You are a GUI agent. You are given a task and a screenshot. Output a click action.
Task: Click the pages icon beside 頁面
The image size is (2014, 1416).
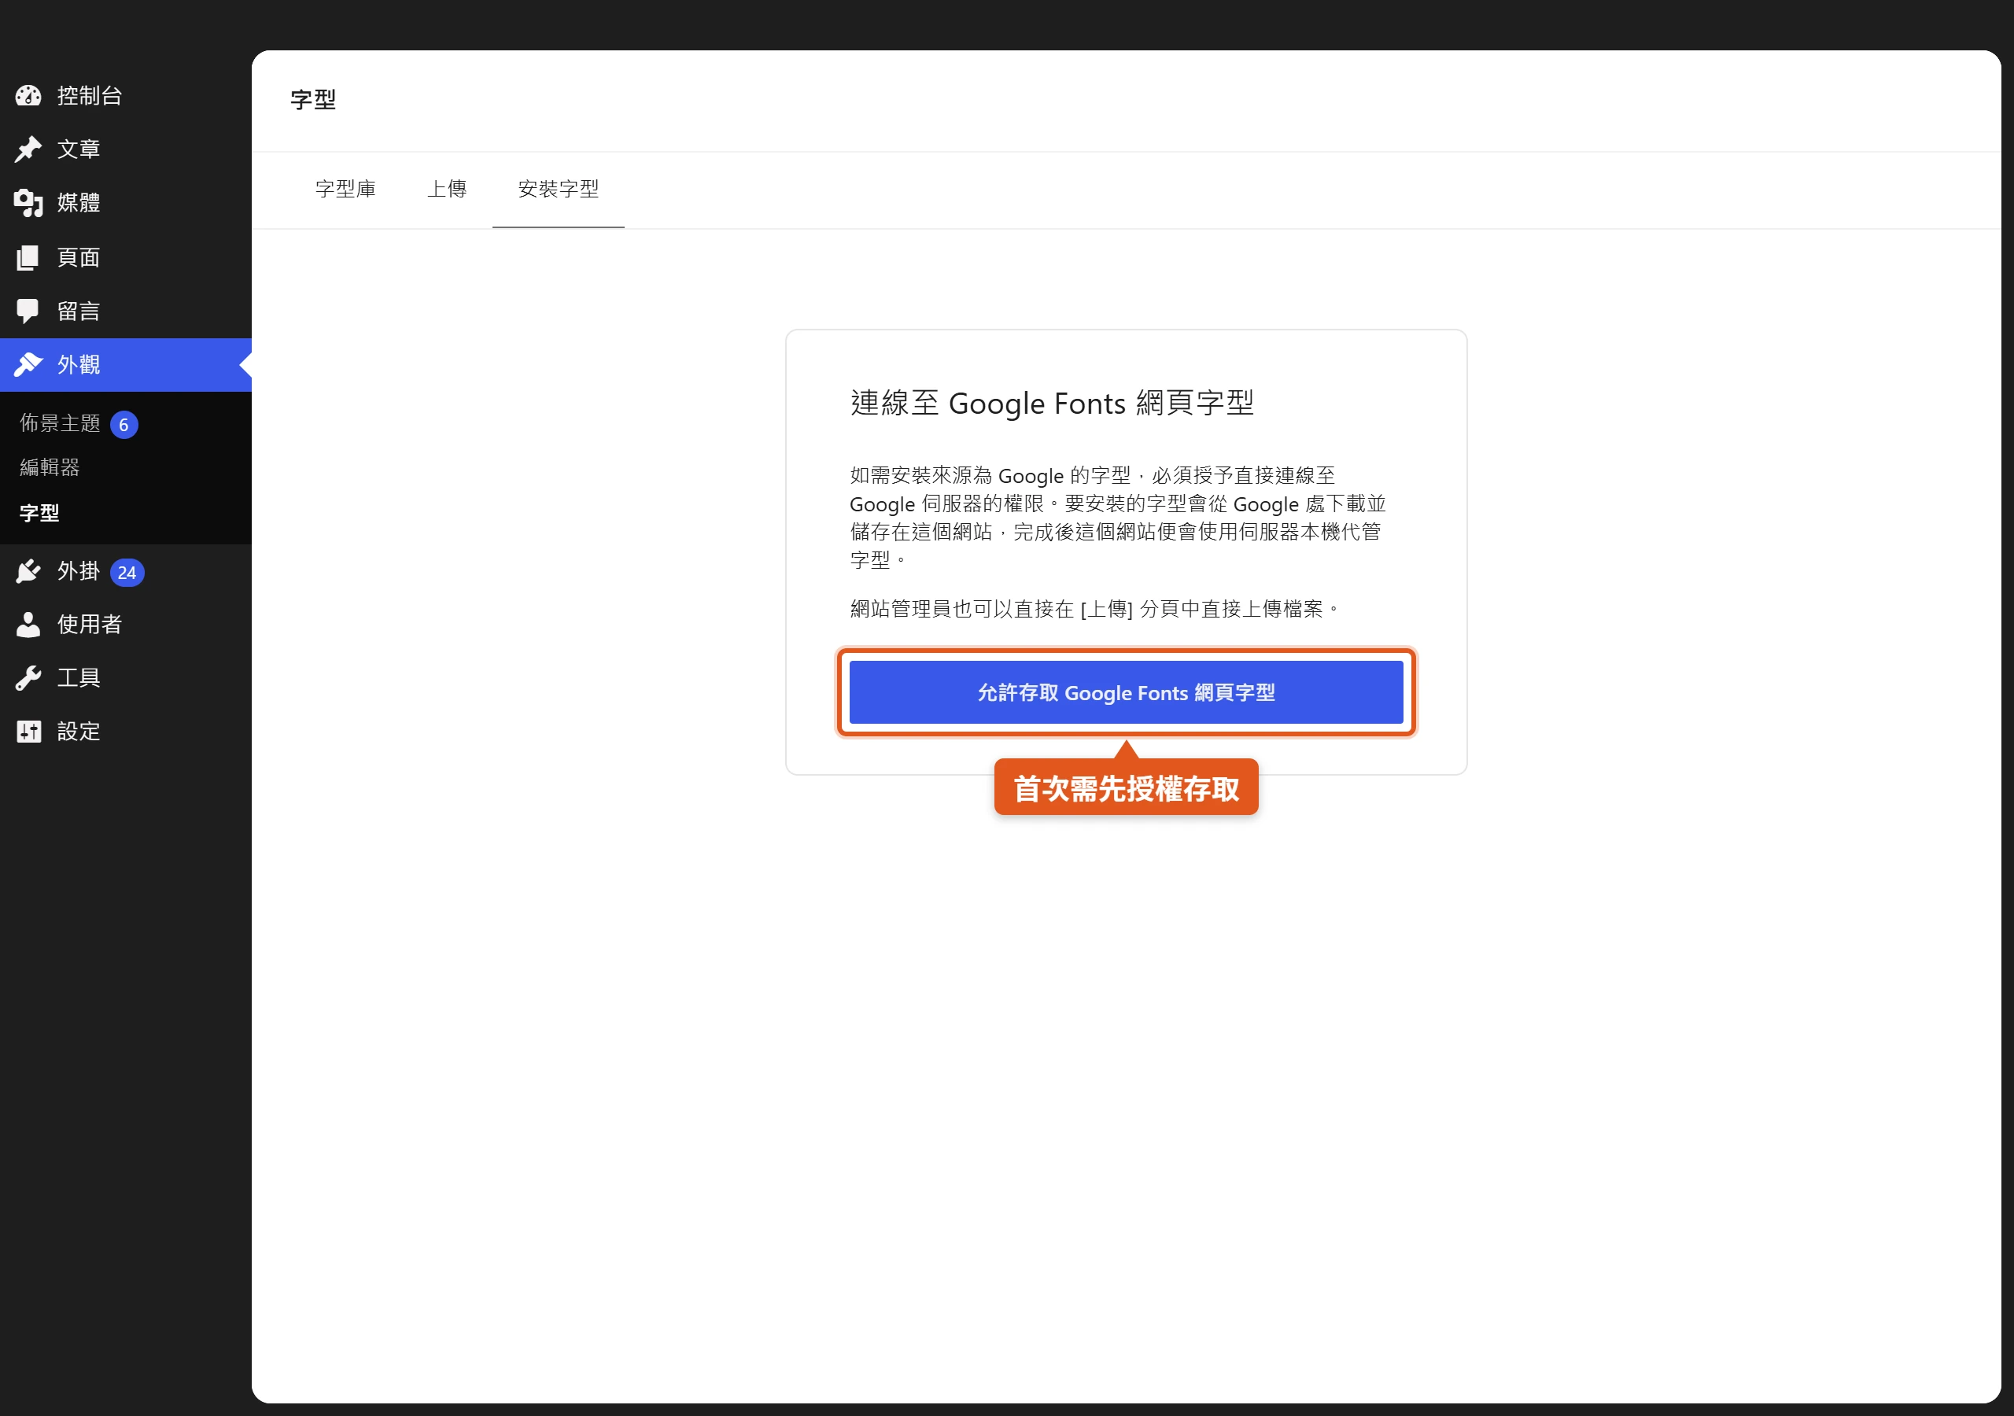(28, 257)
